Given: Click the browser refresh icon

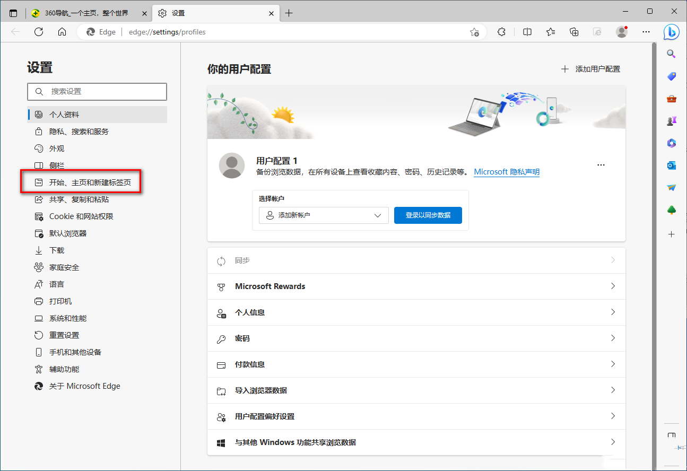Looking at the screenshot, I should coord(39,32).
